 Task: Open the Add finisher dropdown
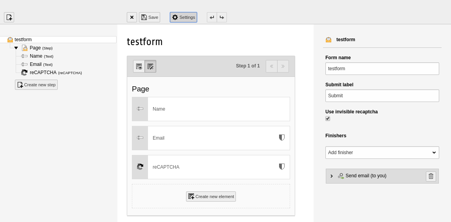point(382,153)
